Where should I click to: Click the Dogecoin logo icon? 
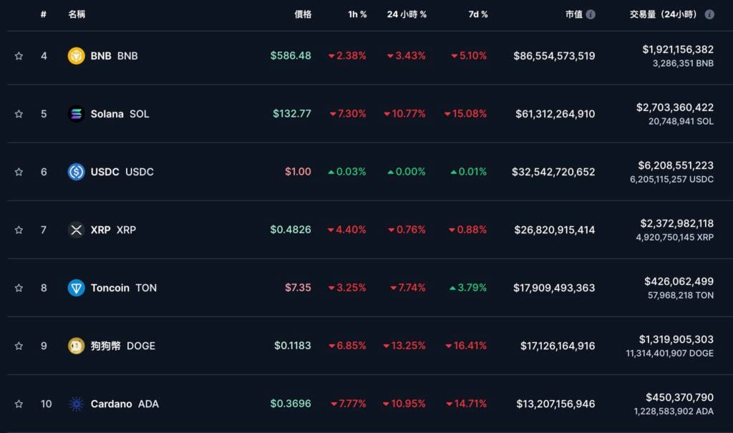76,346
